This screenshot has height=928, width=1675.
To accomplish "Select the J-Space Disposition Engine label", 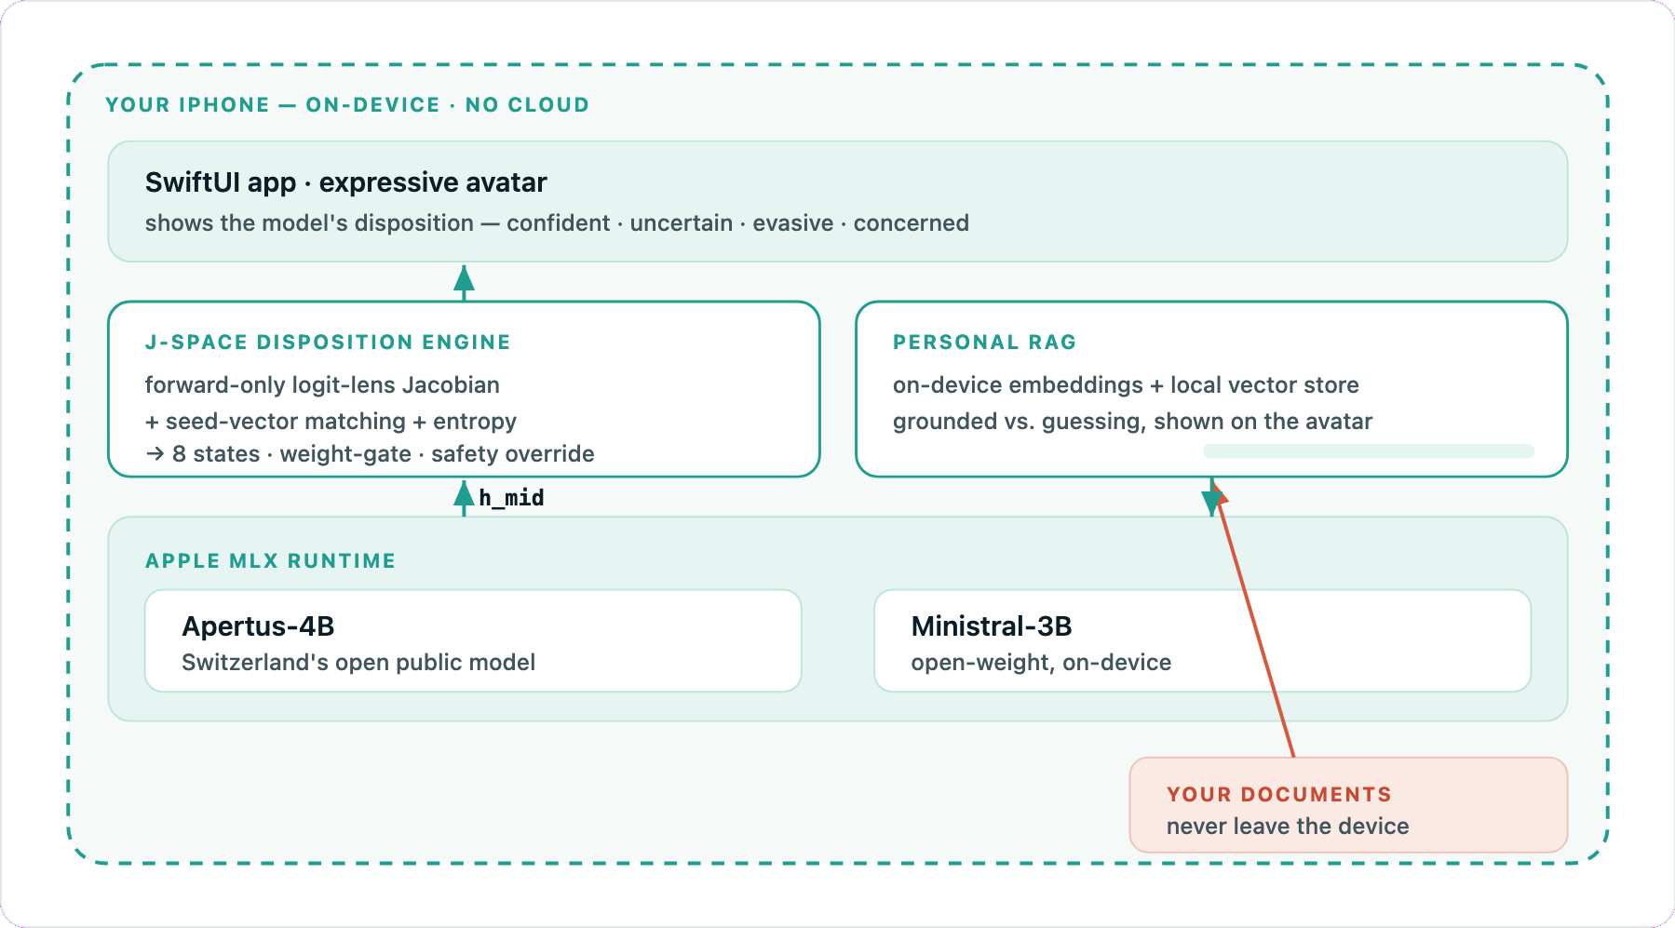I will [328, 342].
